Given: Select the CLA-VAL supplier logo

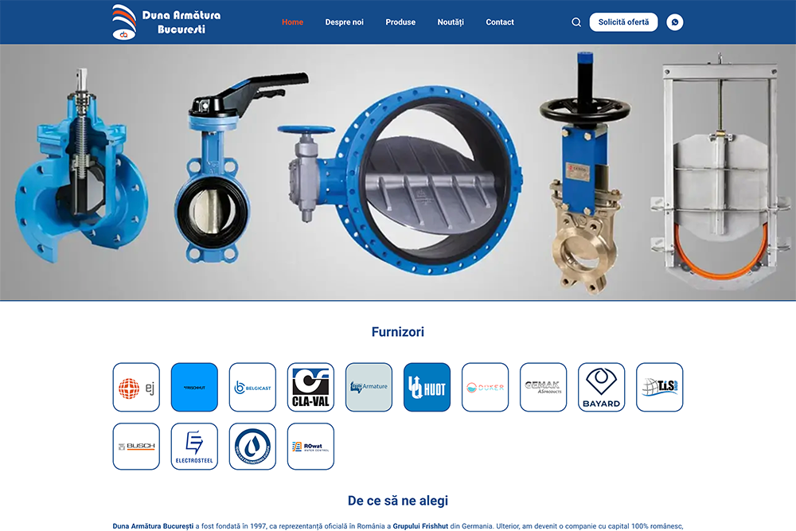Looking at the screenshot, I should click(x=310, y=387).
